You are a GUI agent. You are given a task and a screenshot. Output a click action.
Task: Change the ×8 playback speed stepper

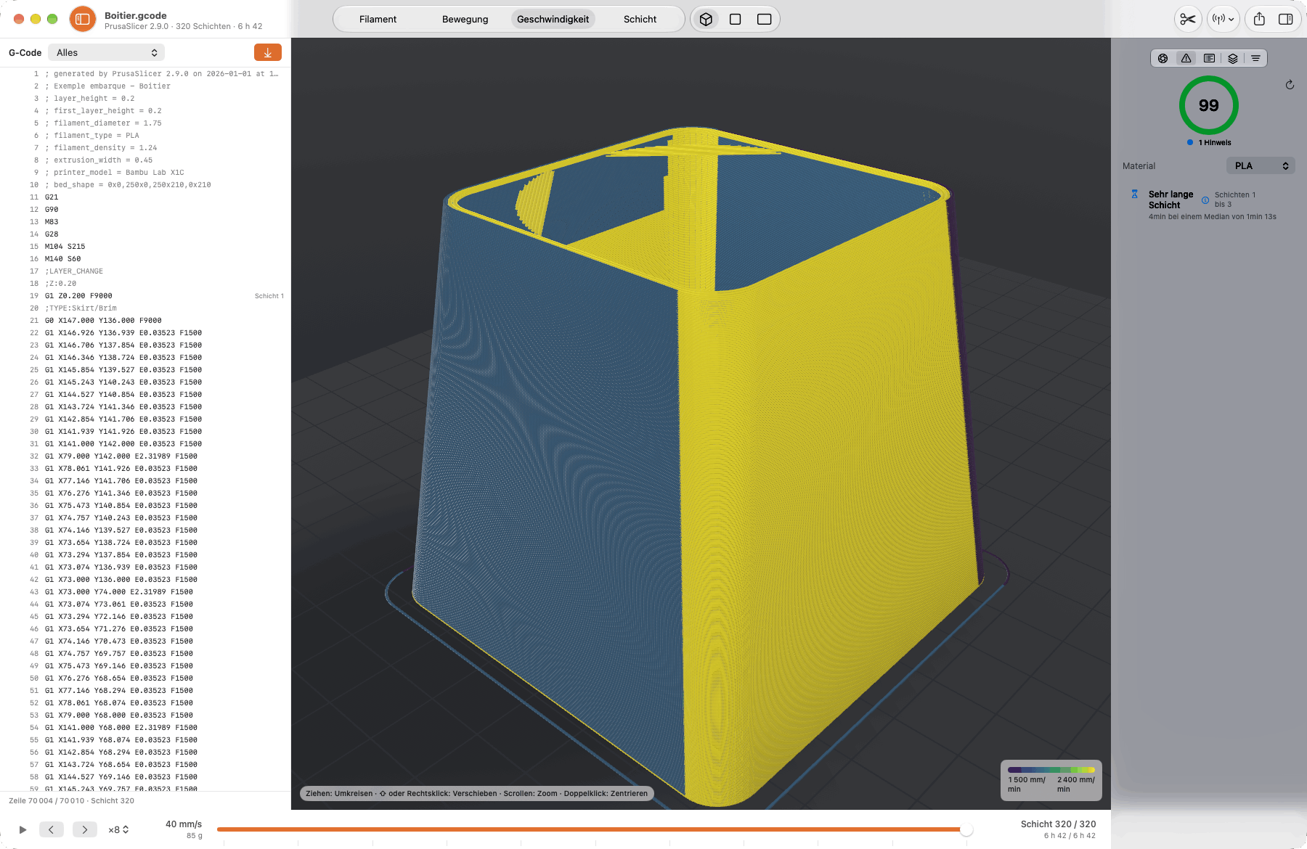click(x=118, y=829)
